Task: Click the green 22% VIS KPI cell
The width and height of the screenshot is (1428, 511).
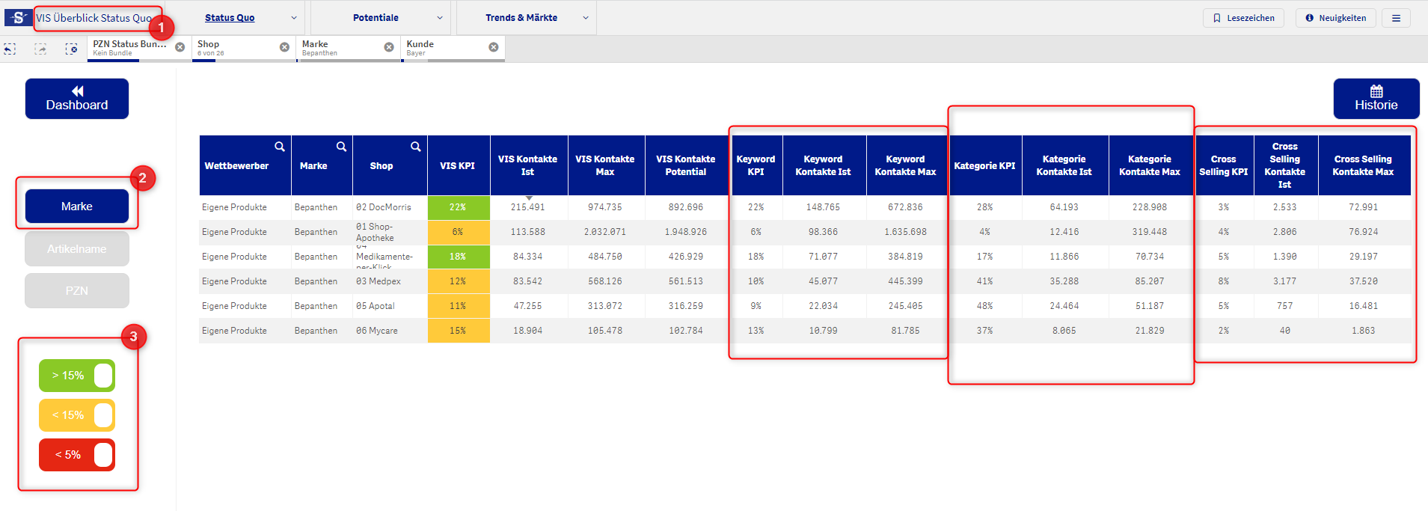Action: (458, 207)
